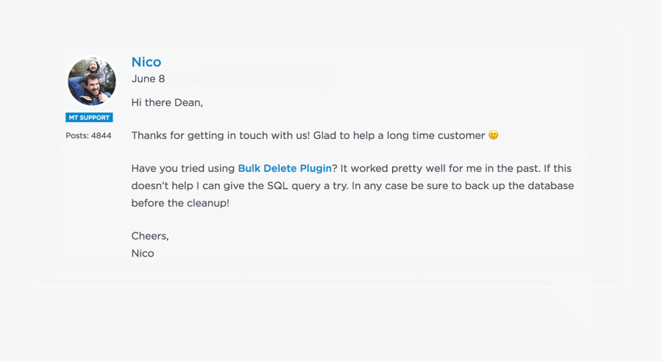Click the MT SUPPORT badge

point(89,118)
